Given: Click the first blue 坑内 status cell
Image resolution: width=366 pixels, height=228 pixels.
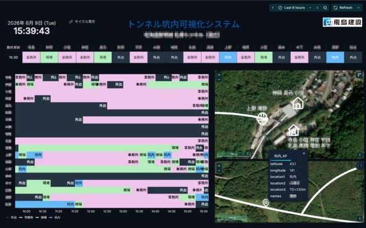Looking at the screenshot, I should coord(228,57).
